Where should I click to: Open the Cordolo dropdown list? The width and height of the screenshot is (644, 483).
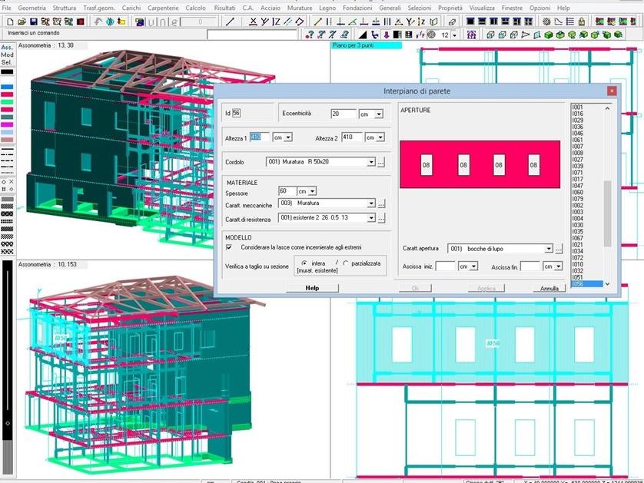tap(371, 162)
